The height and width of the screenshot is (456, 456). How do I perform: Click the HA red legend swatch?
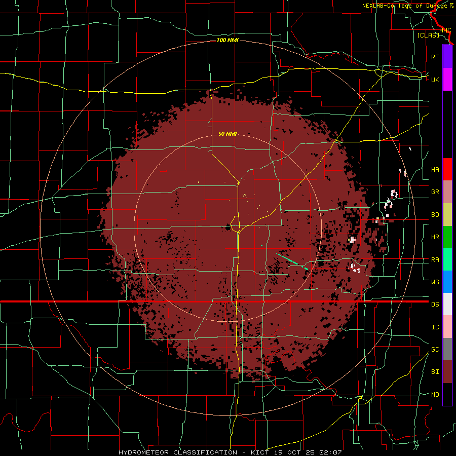[x=447, y=169]
